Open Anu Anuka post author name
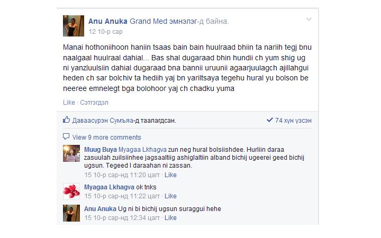 (107, 21)
